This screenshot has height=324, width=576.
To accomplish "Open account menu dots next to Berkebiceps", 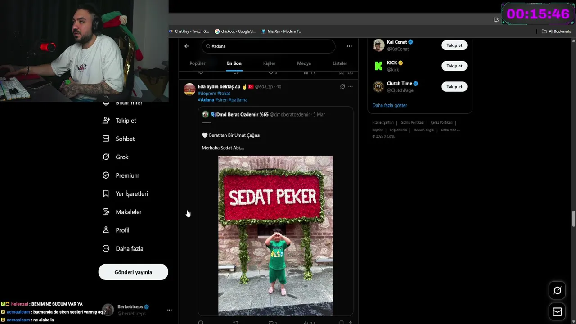I will point(170,310).
